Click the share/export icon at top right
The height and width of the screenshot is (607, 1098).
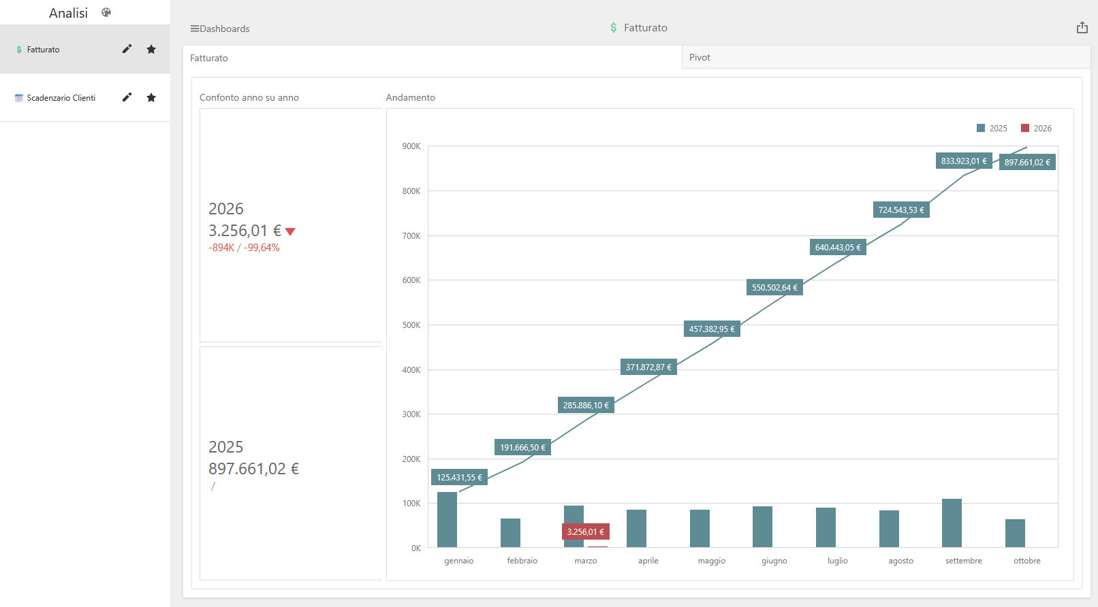1082,27
